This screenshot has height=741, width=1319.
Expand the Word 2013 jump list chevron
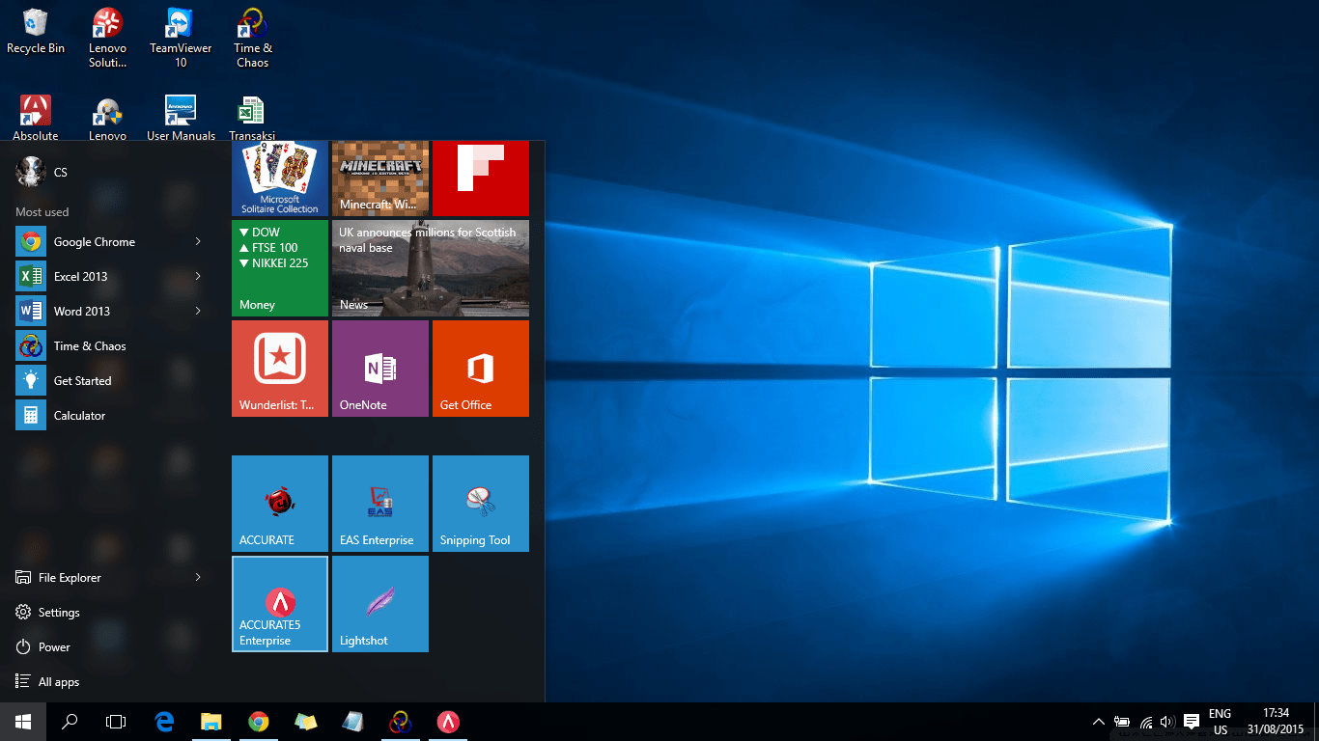[x=200, y=311]
